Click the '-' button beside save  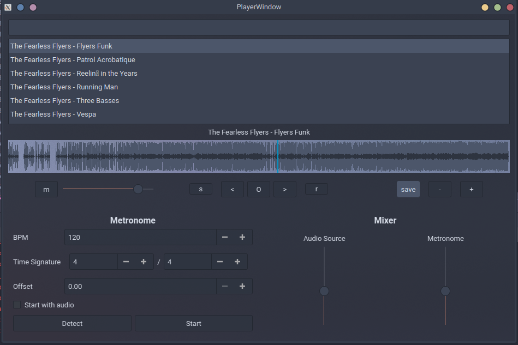(440, 189)
